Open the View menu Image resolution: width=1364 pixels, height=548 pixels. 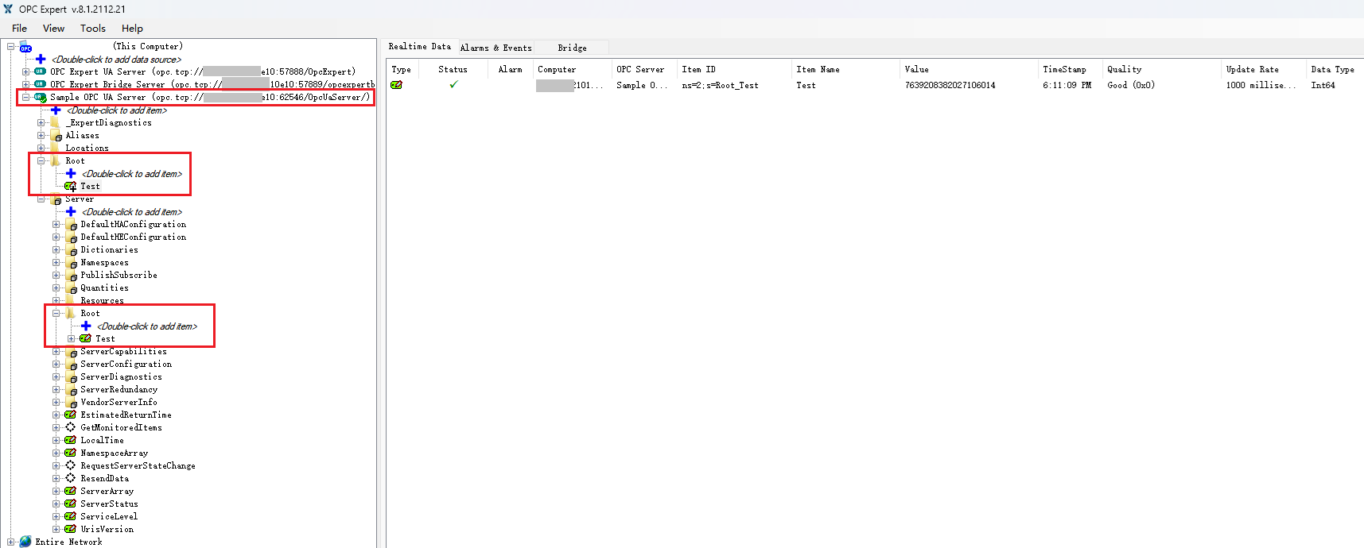pos(53,29)
